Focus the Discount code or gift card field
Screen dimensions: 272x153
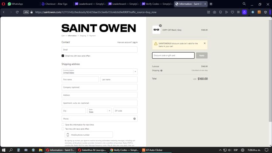173,55
